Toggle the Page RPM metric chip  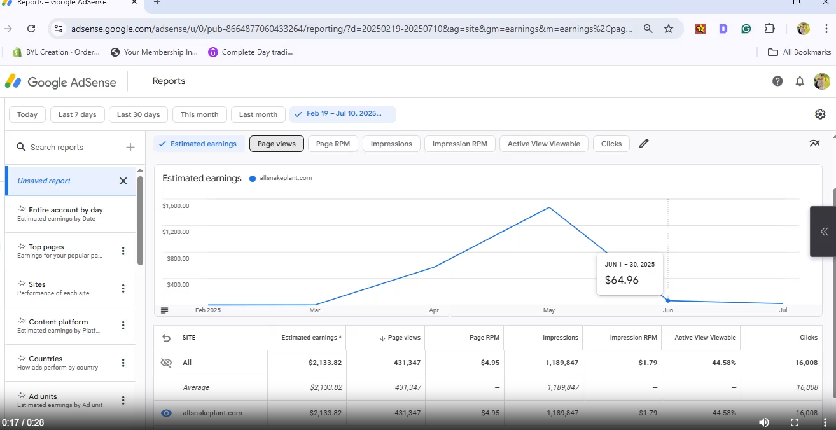pos(333,144)
